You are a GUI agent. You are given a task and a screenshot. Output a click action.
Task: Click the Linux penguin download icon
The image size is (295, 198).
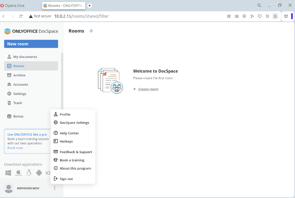tap(29, 173)
